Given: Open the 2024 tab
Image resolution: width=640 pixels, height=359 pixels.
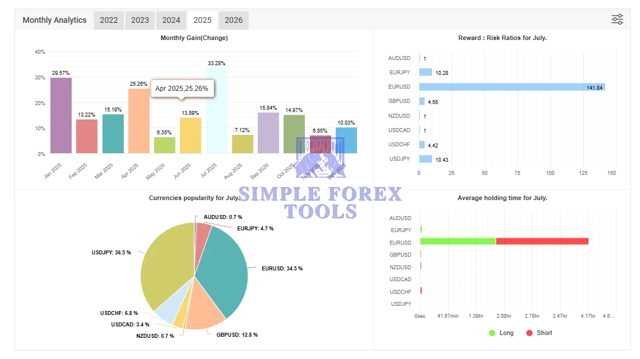Looking at the screenshot, I should click(171, 20).
